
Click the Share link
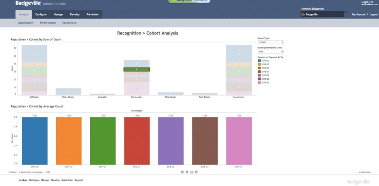pyautogui.click(x=13, y=172)
